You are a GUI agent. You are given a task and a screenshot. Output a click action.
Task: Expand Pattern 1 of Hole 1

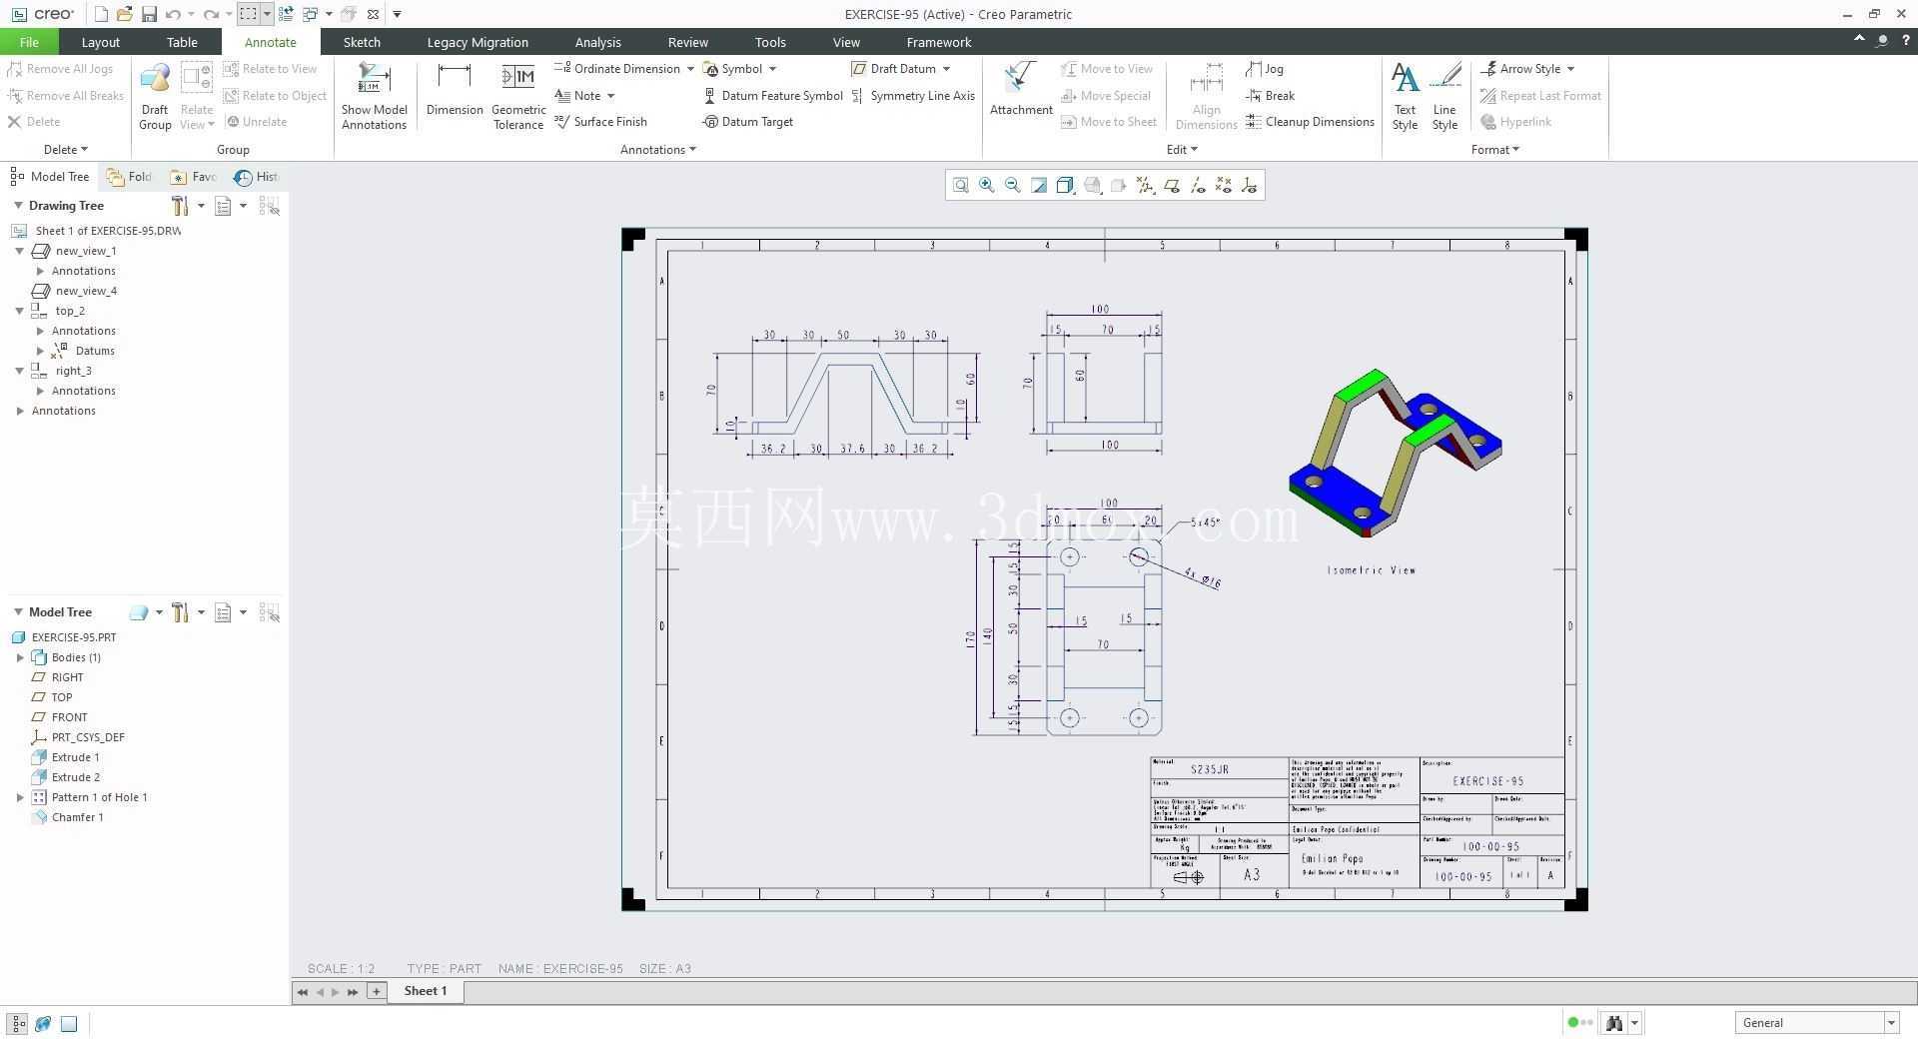tap(20, 797)
